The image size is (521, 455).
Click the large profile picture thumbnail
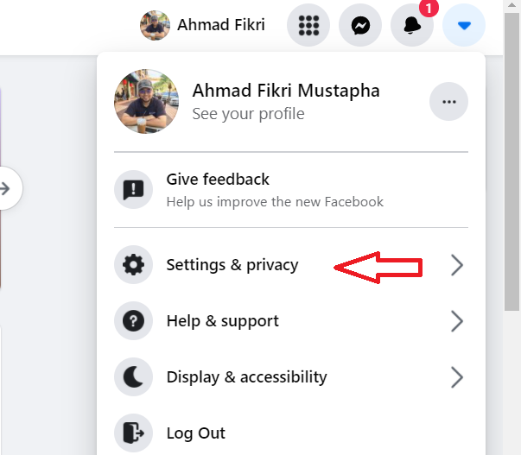pyautogui.click(x=146, y=102)
